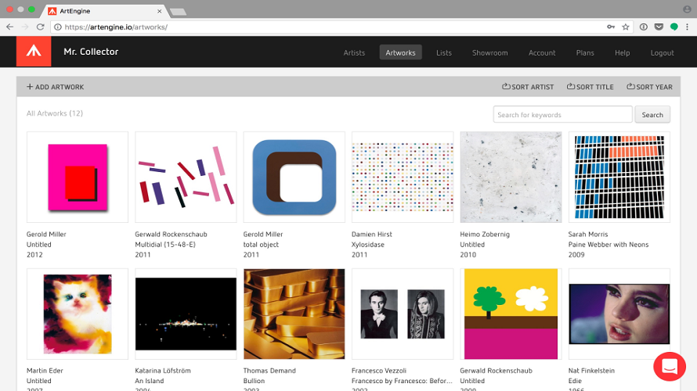Open the red chat widget button
Viewport: 697px width, 391px height.
point(670,367)
